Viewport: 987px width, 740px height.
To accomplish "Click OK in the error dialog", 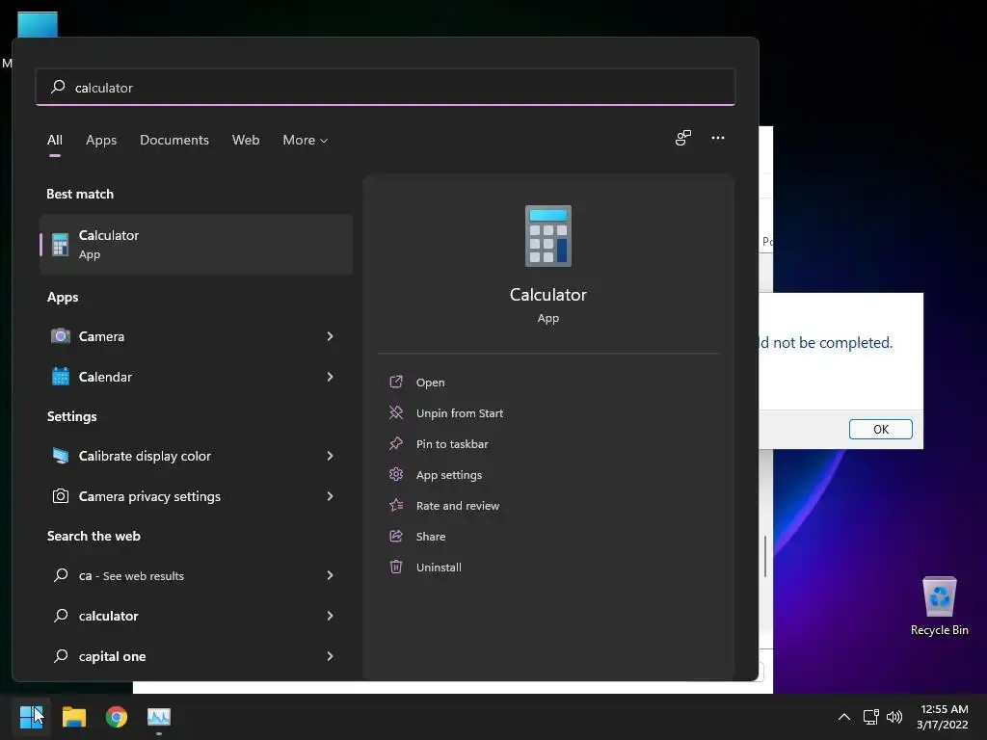I will (880, 429).
